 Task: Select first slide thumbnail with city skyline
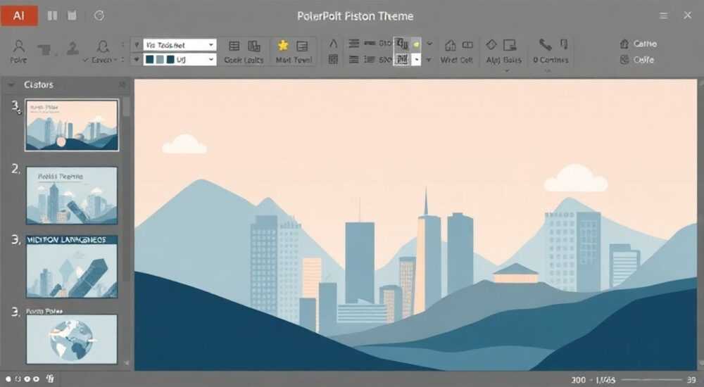point(72,125)
